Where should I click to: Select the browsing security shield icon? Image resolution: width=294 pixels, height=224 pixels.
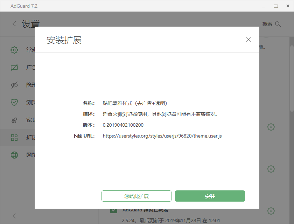click(x=14, y=102)
